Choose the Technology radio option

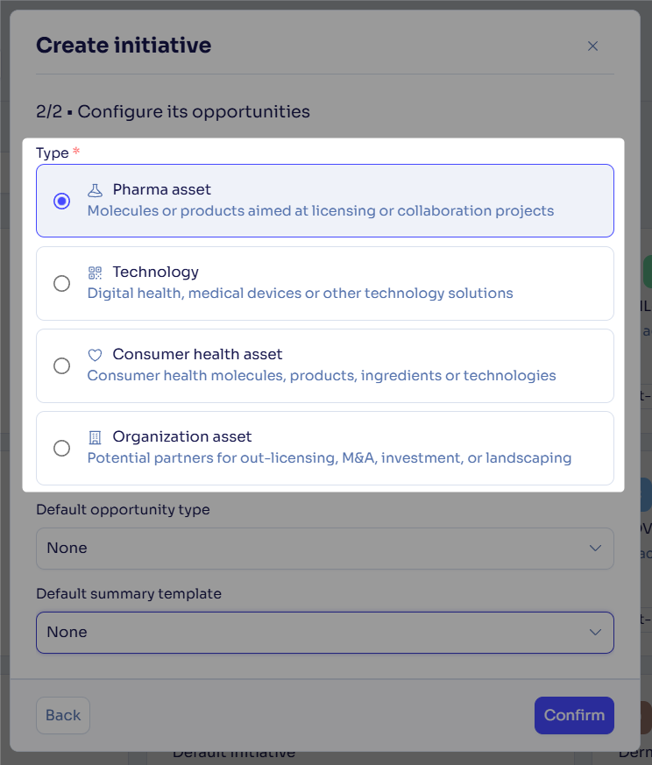click(x=62, y=283)
